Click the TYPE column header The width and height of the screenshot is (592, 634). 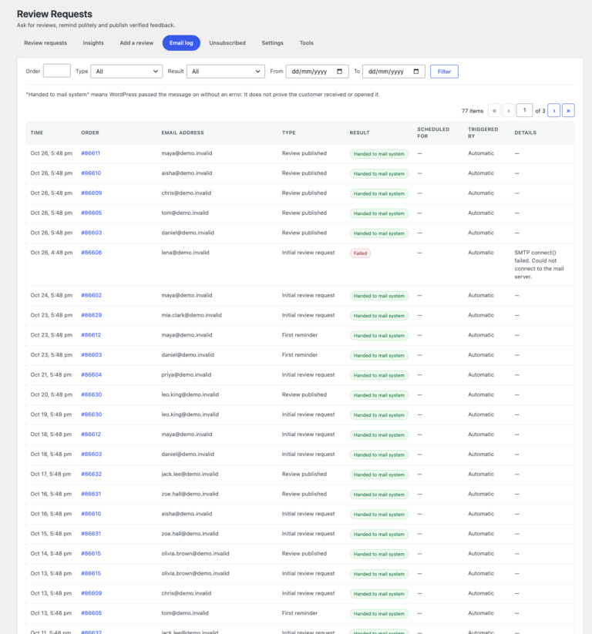click(x=289, y=133)
